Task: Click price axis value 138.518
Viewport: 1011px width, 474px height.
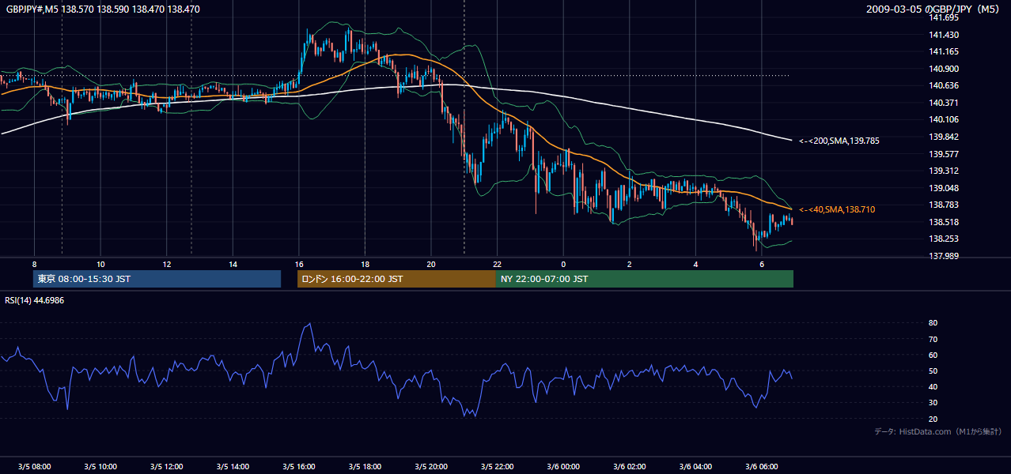Action: pos(945,222)
